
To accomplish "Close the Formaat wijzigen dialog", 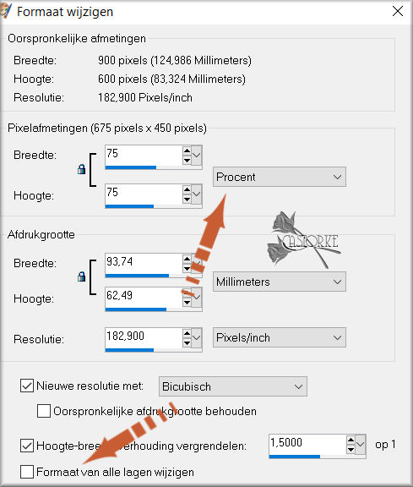I will tap(398, 12).
